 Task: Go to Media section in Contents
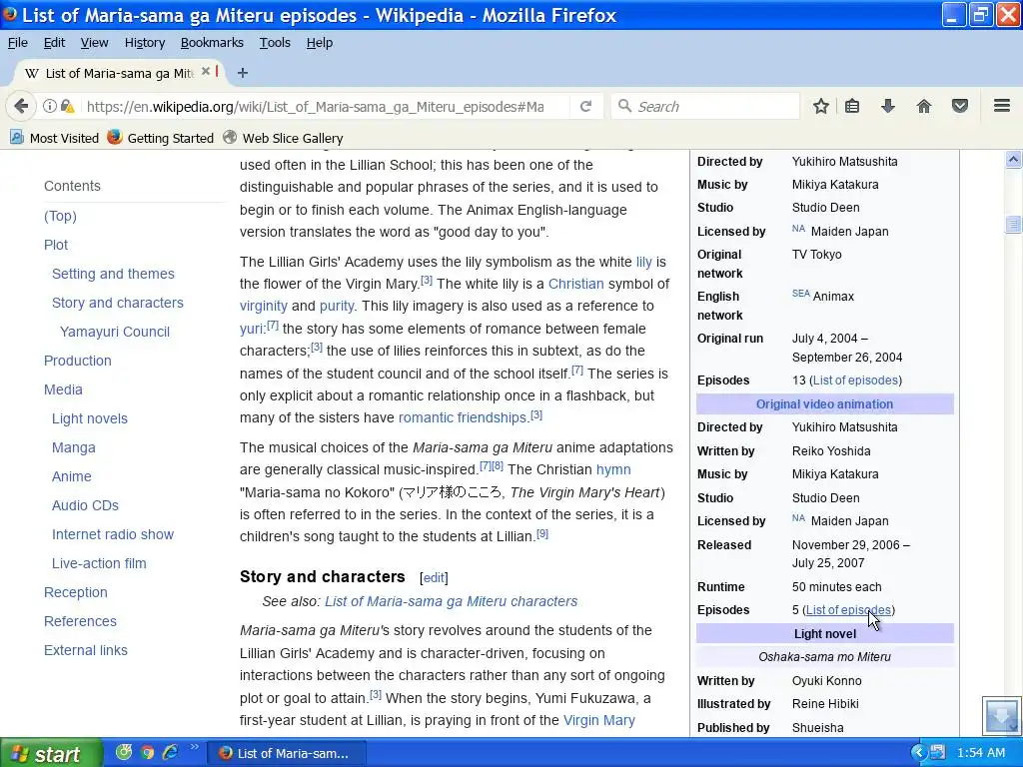[x=63, y=389]
